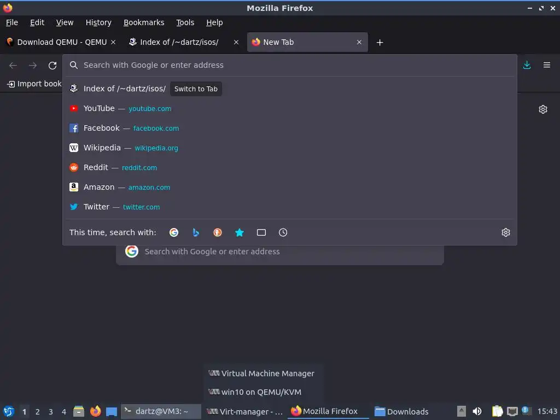Switch to workspace 2
The image size is (560, 420).
tap(38, 412)
